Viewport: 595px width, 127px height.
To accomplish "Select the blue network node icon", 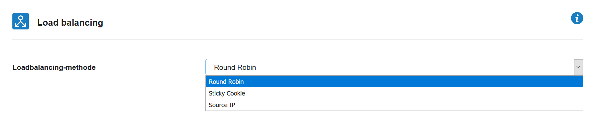I will click(21, 21).
